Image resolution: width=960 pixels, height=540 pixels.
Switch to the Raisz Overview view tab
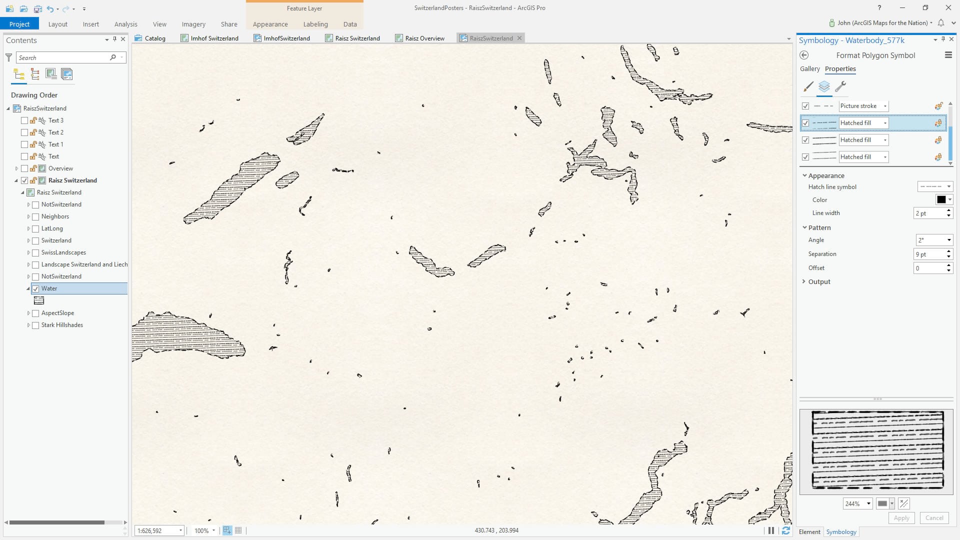click(x=424, y=38)
